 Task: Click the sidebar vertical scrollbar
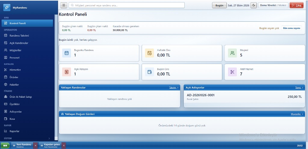[56, 76]
